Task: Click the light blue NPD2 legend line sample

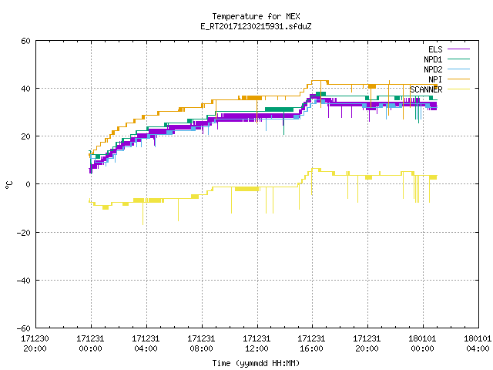Action: pyautogui.click(x=458, y=69)
